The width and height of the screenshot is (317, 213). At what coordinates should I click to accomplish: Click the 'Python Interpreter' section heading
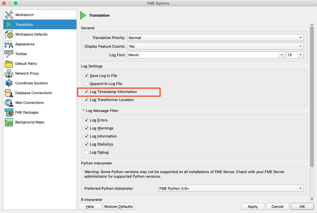(x=97, y=163)
